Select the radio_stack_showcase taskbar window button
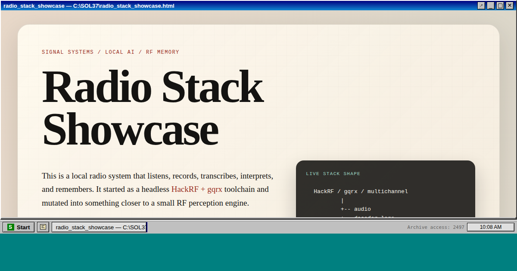 point(100,227)
